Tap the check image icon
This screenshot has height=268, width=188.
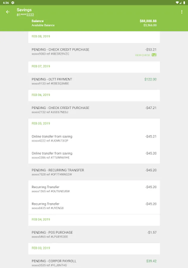pos(154,55)
